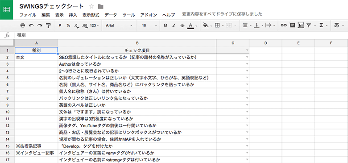Click the insert chart icon
Viewport: 348px width, 163px height.
click(x=301, y=25)
